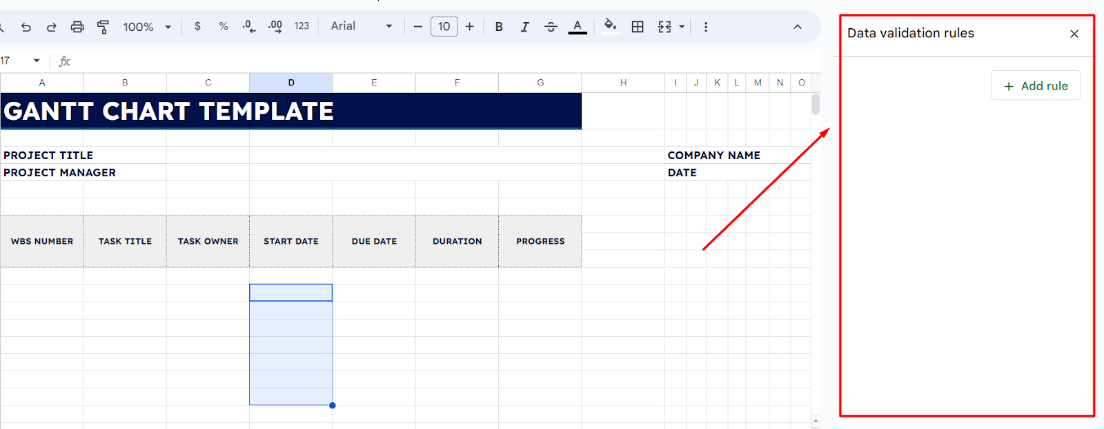1104x429 pixels.
Task: Open the 100% zoom dropdown
Action: 147,27
